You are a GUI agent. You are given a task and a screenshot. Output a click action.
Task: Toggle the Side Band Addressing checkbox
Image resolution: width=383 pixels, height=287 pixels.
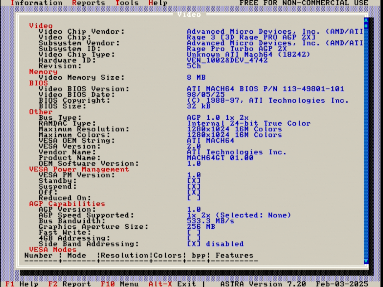pyautogui.click(x=194, y=244)
